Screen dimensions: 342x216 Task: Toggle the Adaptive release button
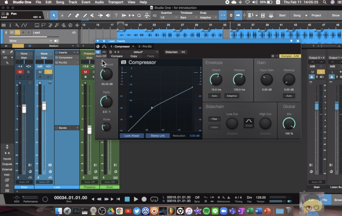[x=232, y=96]
